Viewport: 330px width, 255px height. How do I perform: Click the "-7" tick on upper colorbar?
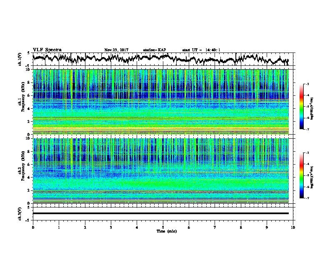click(307, 129)
